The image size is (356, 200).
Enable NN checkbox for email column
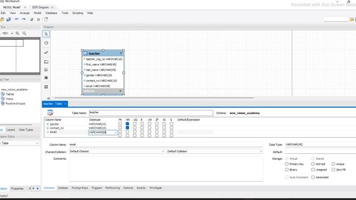(x=127, y=132)
